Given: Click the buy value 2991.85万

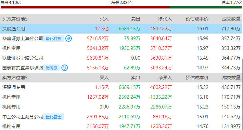Looking at the screenshot, I should coord(98,117).
